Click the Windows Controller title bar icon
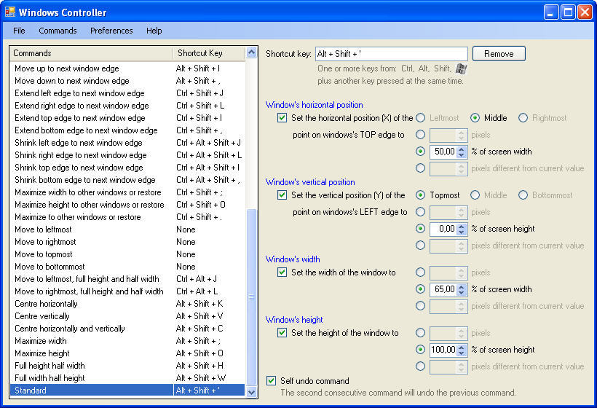This screenshot has width=597, height=408. pyautogui.click(x=10, y=12)
